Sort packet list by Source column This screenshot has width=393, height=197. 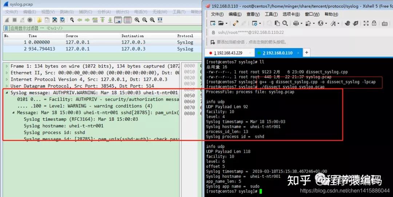pos(72,36)
